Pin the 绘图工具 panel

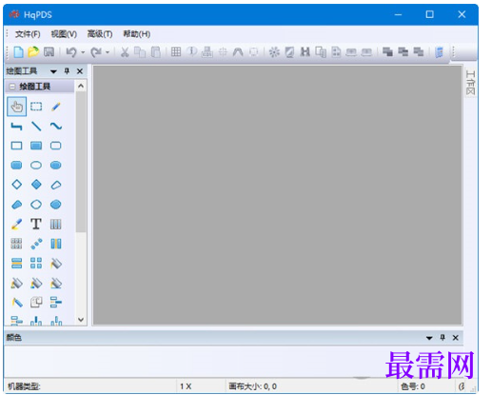67,71
